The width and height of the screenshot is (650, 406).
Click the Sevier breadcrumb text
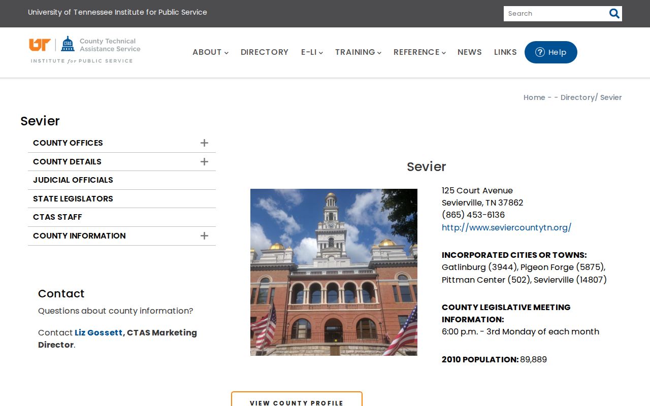point(611,97)
